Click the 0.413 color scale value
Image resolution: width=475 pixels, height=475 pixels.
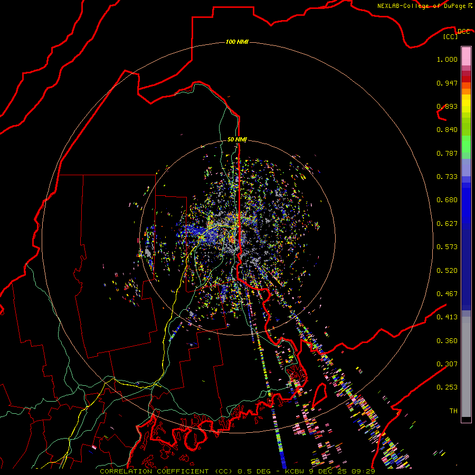click(447, 317)
